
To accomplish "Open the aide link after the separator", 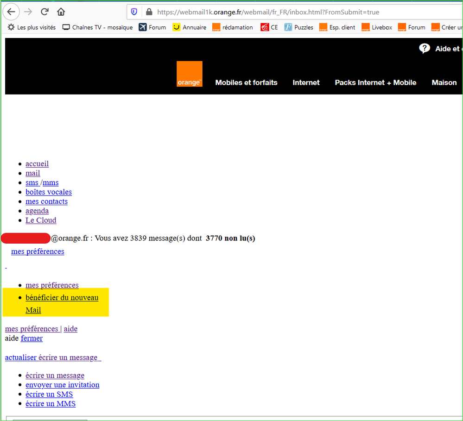I will tap(70, 329).
